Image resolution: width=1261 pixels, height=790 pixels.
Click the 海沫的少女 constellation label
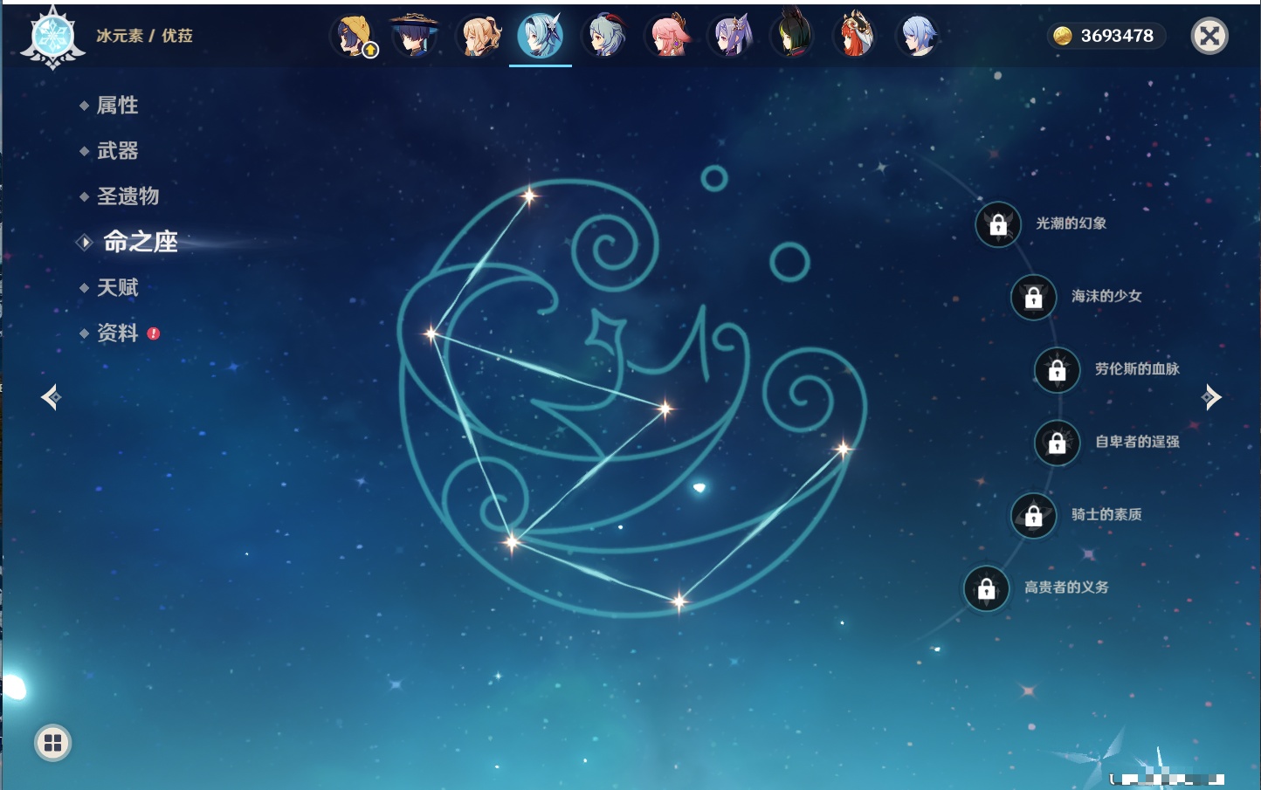1106,296
